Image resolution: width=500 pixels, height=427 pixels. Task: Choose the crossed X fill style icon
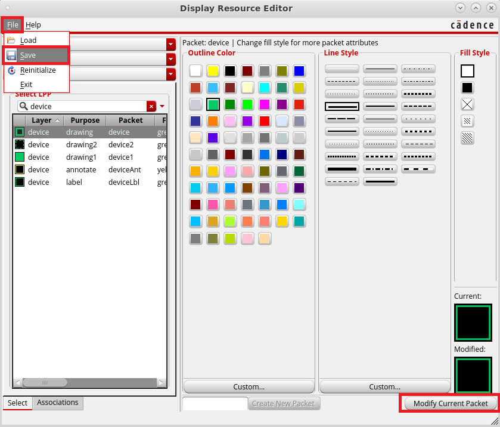click(467, 104)
